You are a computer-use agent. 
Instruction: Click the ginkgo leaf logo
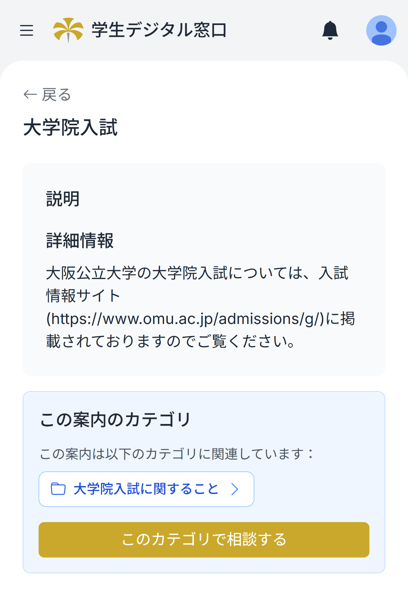point(68,30)
